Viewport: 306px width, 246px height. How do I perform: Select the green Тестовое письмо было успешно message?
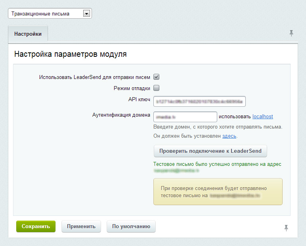pos(217,167)
